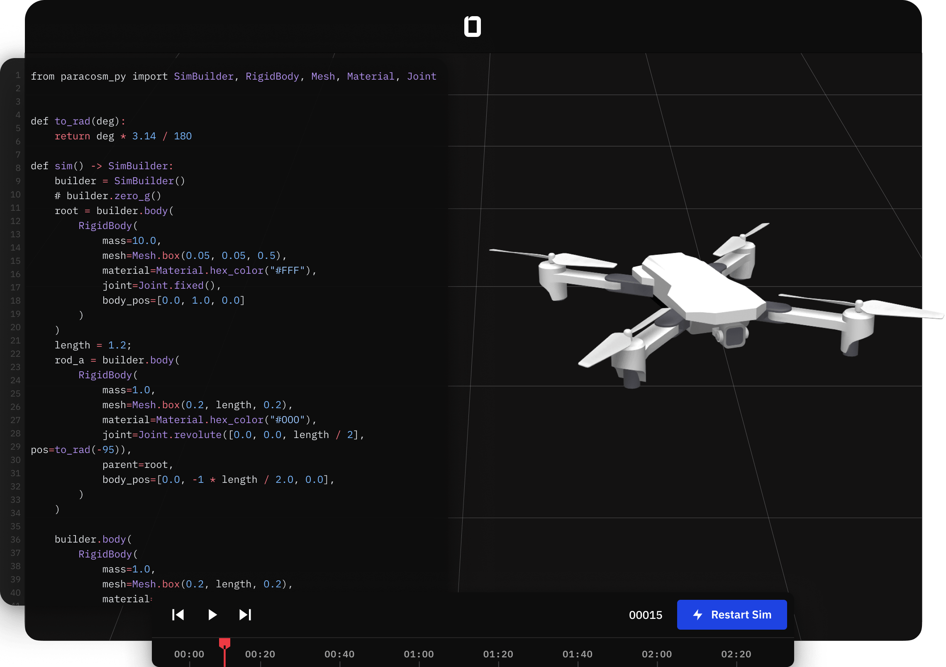Place cursor on import line of code
The image size is (946, 667).
tap(233, 76)
